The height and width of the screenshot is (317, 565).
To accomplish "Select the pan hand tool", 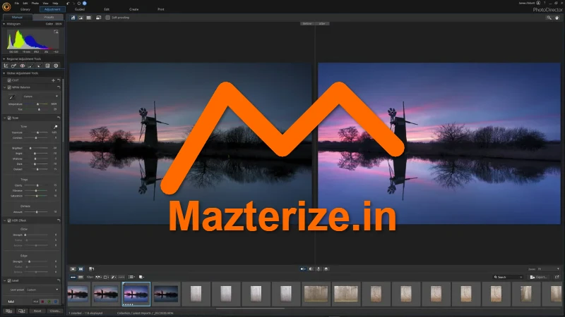I will 557,18.
